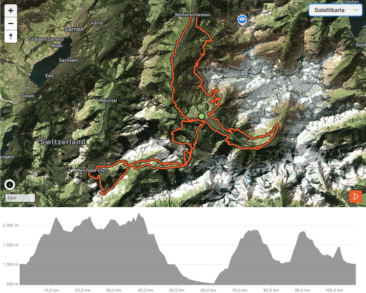366x293 pixels.
Task: Select the green start point marker
Action: 201,116
